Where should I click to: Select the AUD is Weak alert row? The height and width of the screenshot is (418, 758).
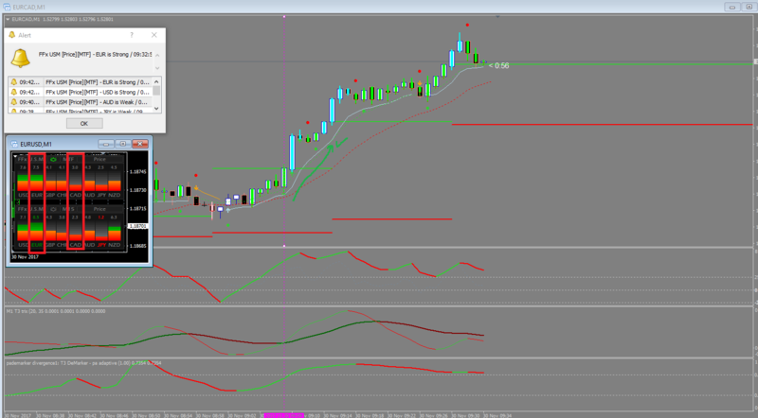pyautogui.click(x=80, y=102)
